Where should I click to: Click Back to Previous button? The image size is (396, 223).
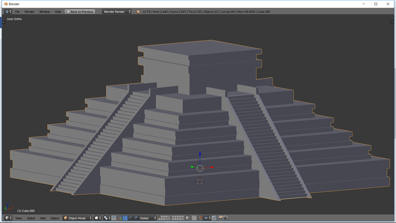coord(80,11)
